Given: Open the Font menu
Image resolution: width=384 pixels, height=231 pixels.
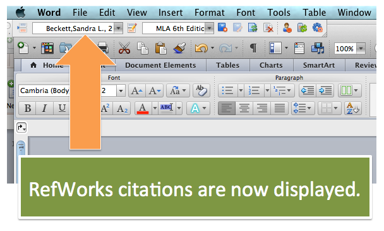Looking at the screenshot, I should pyautogui.click(x=246, y=13).
